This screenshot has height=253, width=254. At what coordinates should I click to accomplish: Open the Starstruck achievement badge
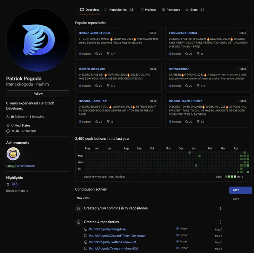coord(13,154)
